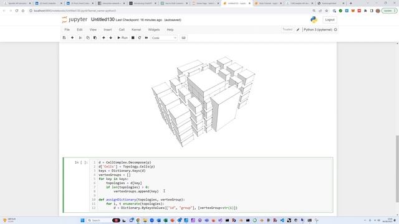
Task: Click the page vertical scrollbar thumb
Action: coord(397,169)
